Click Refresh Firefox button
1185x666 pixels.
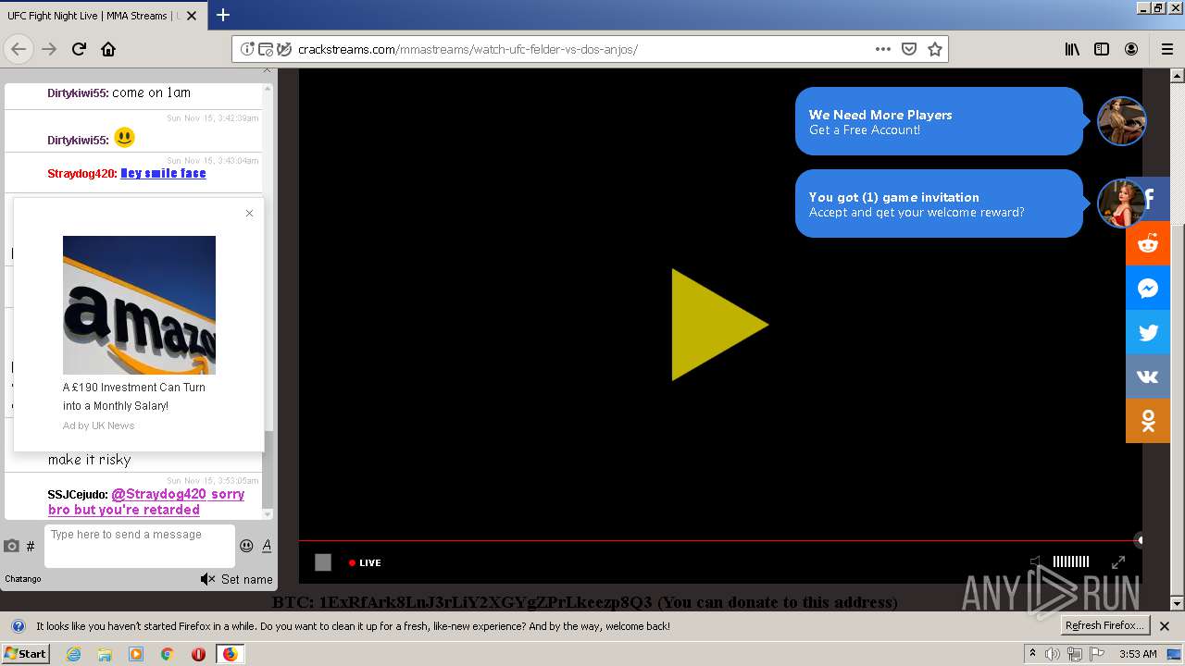click(1105, 625)
